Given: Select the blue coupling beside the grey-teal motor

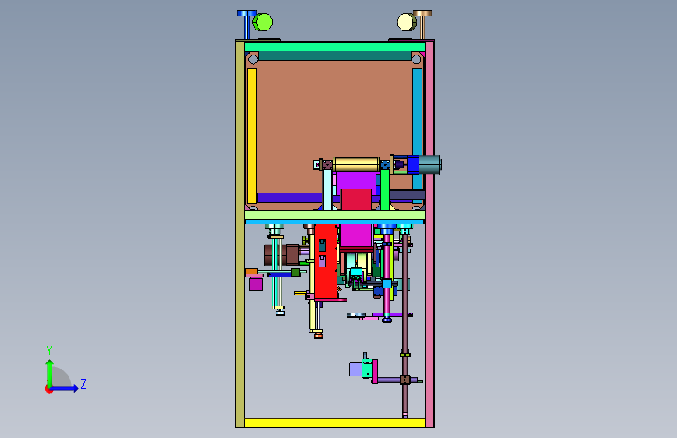Looking at the screenshot, I should (413, 164).
